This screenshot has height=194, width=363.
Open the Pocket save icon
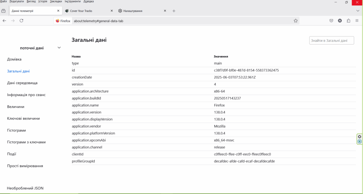pyautogui.click(x=331, y=21)
